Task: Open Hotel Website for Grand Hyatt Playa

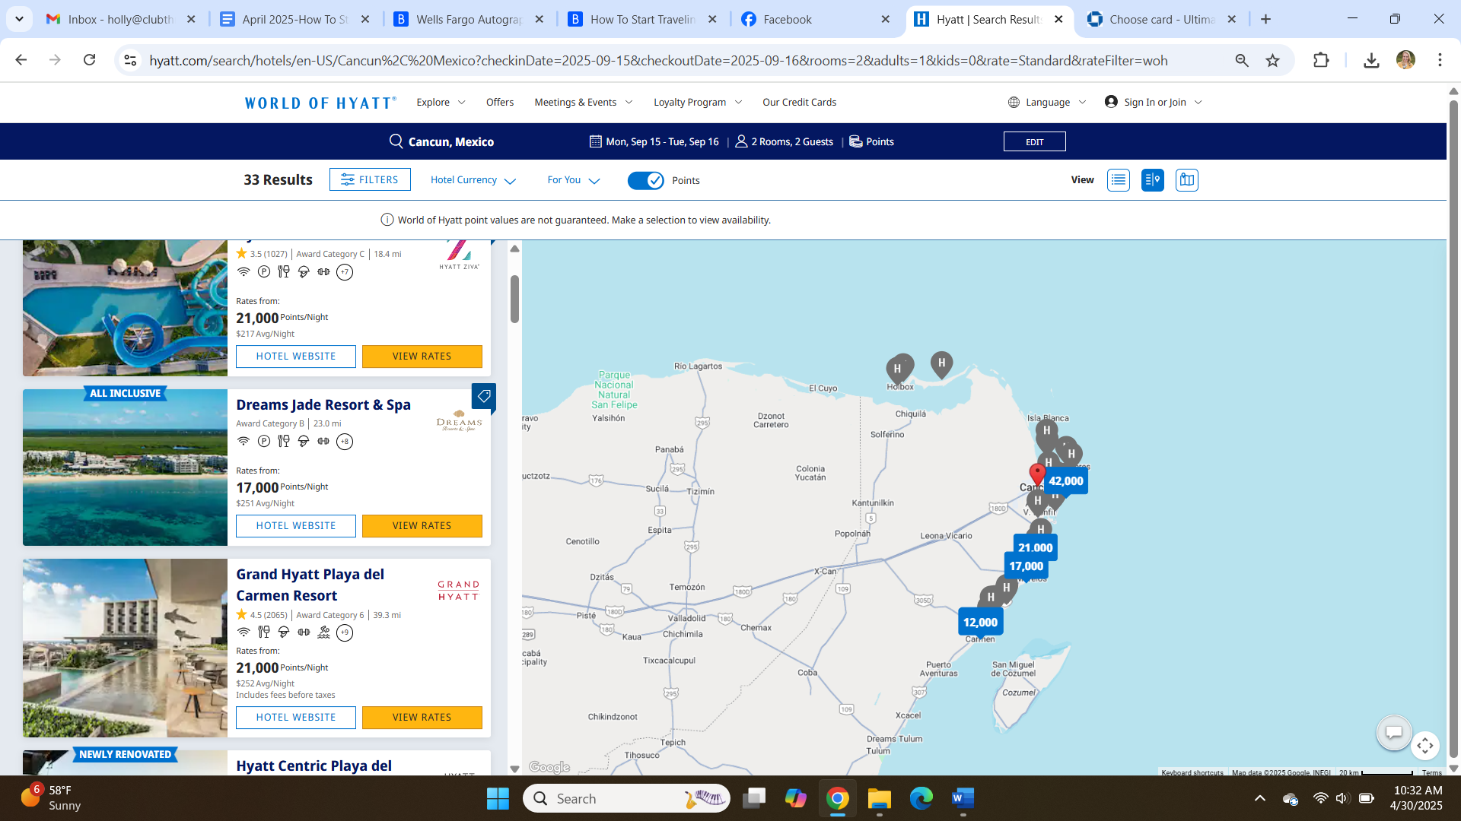Action: (x=295, y=718)
